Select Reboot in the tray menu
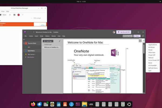The height and width of the screenshot is (108, 162). [151, 58]
